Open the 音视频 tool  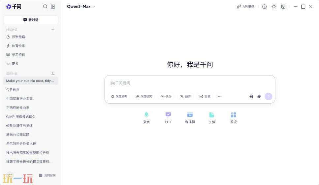[190, 118]
